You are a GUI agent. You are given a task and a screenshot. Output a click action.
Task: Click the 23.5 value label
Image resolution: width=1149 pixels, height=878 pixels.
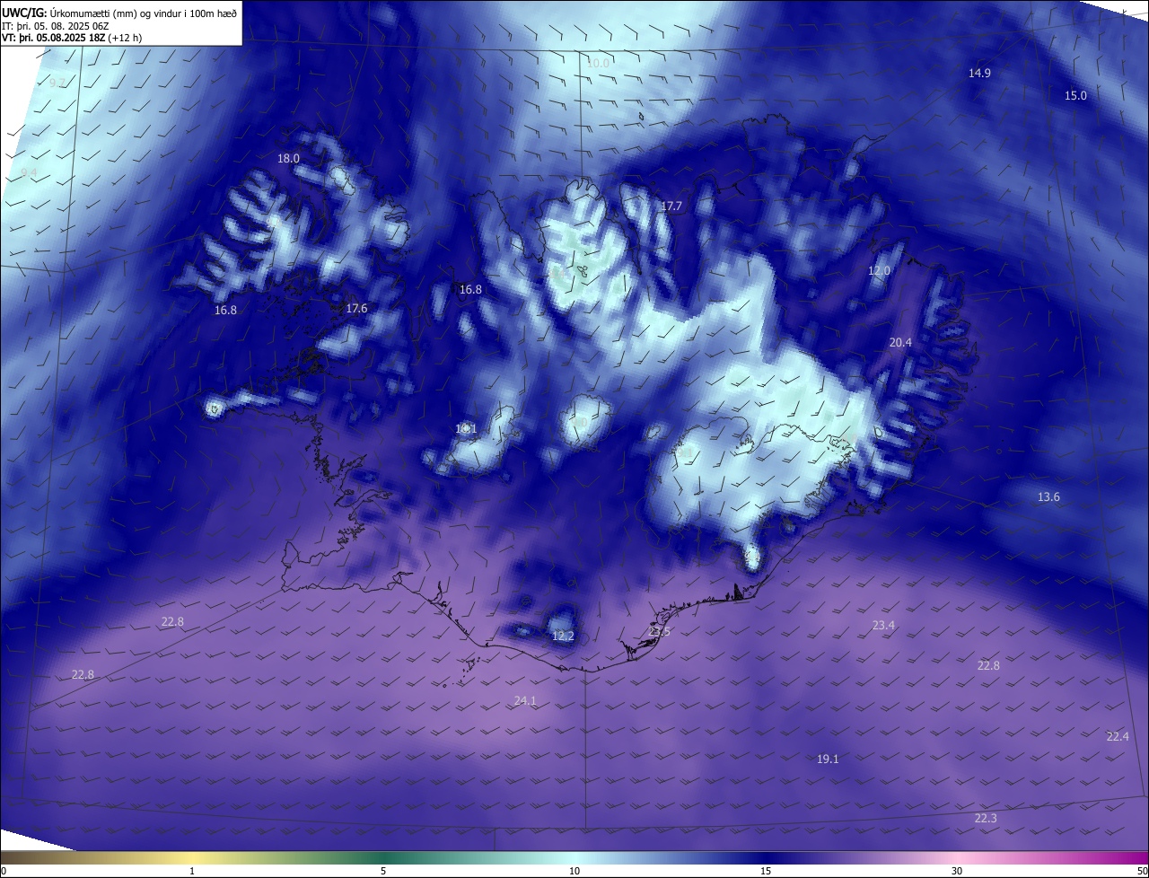pos(659,631)
